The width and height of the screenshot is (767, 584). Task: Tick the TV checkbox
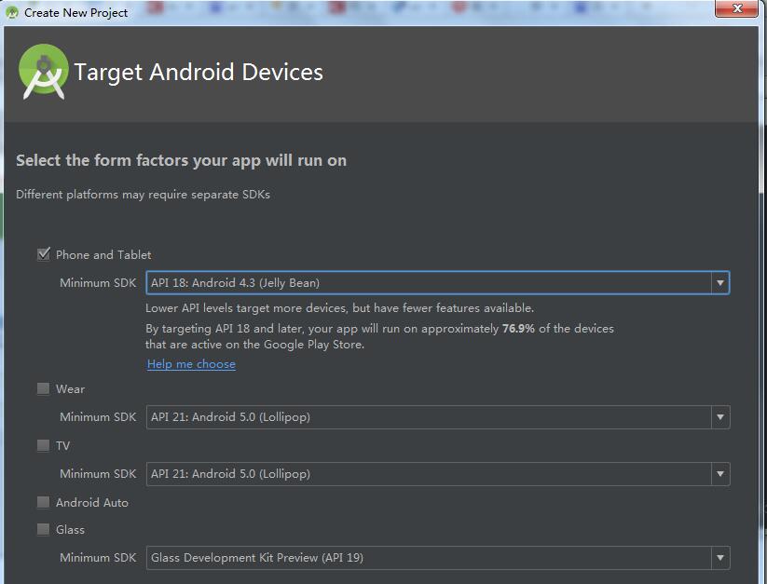(x=44, y=445)
